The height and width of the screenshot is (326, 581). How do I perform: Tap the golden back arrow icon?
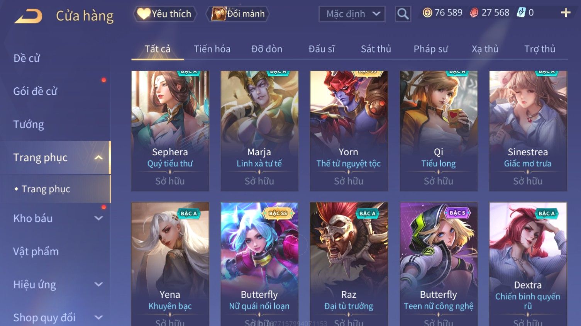pos(28,16)
